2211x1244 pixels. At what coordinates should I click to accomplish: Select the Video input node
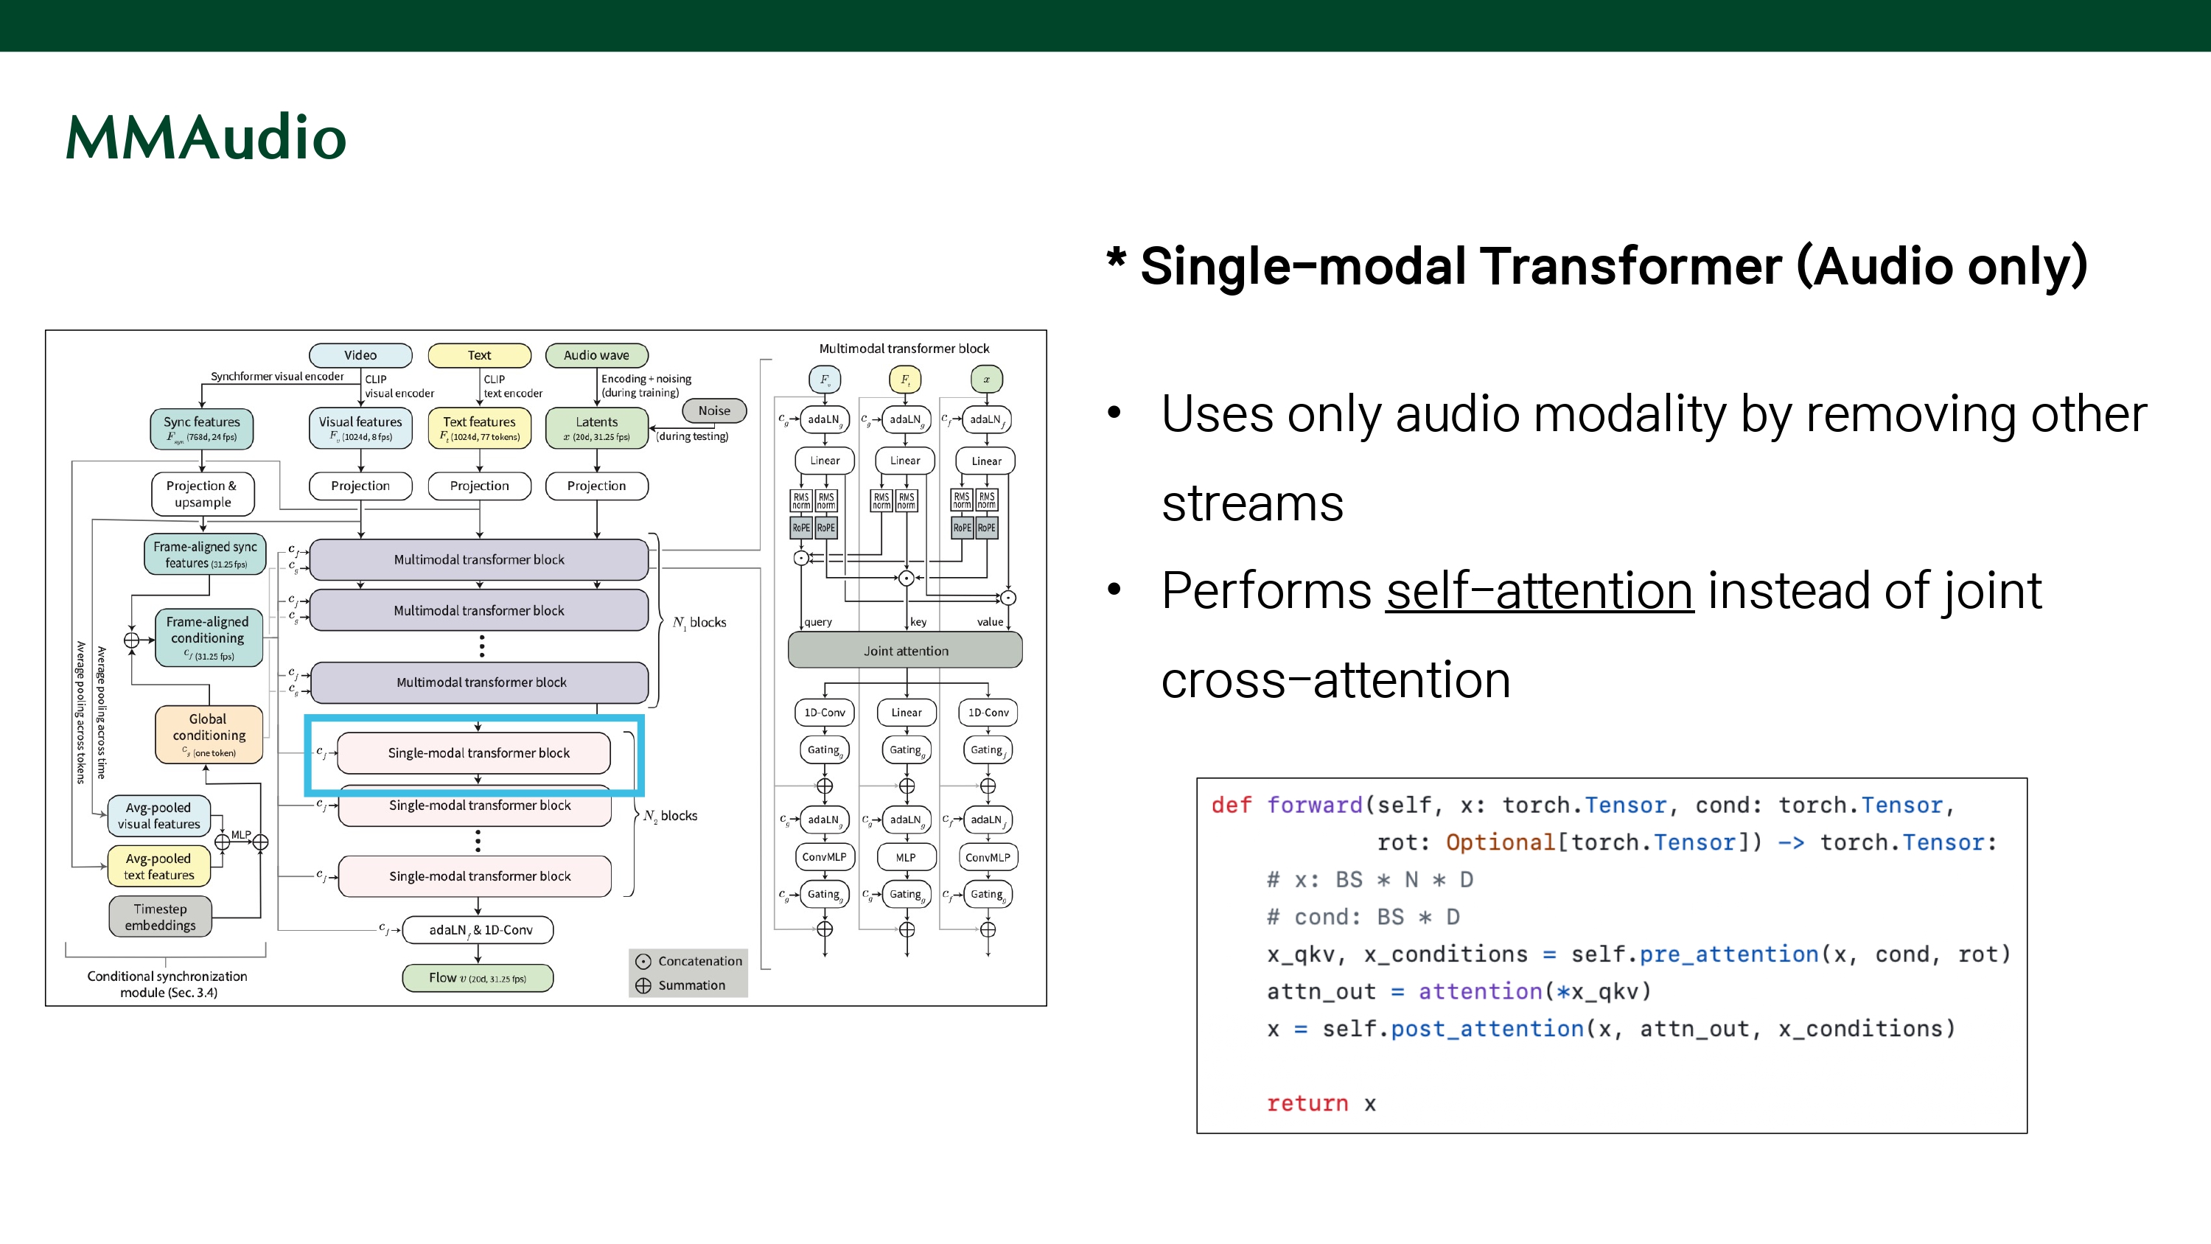click(x=360, y=354)
